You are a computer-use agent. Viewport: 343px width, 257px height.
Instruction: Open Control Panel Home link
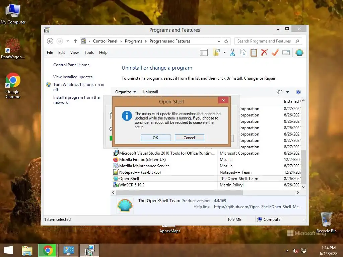pos(71,65)
